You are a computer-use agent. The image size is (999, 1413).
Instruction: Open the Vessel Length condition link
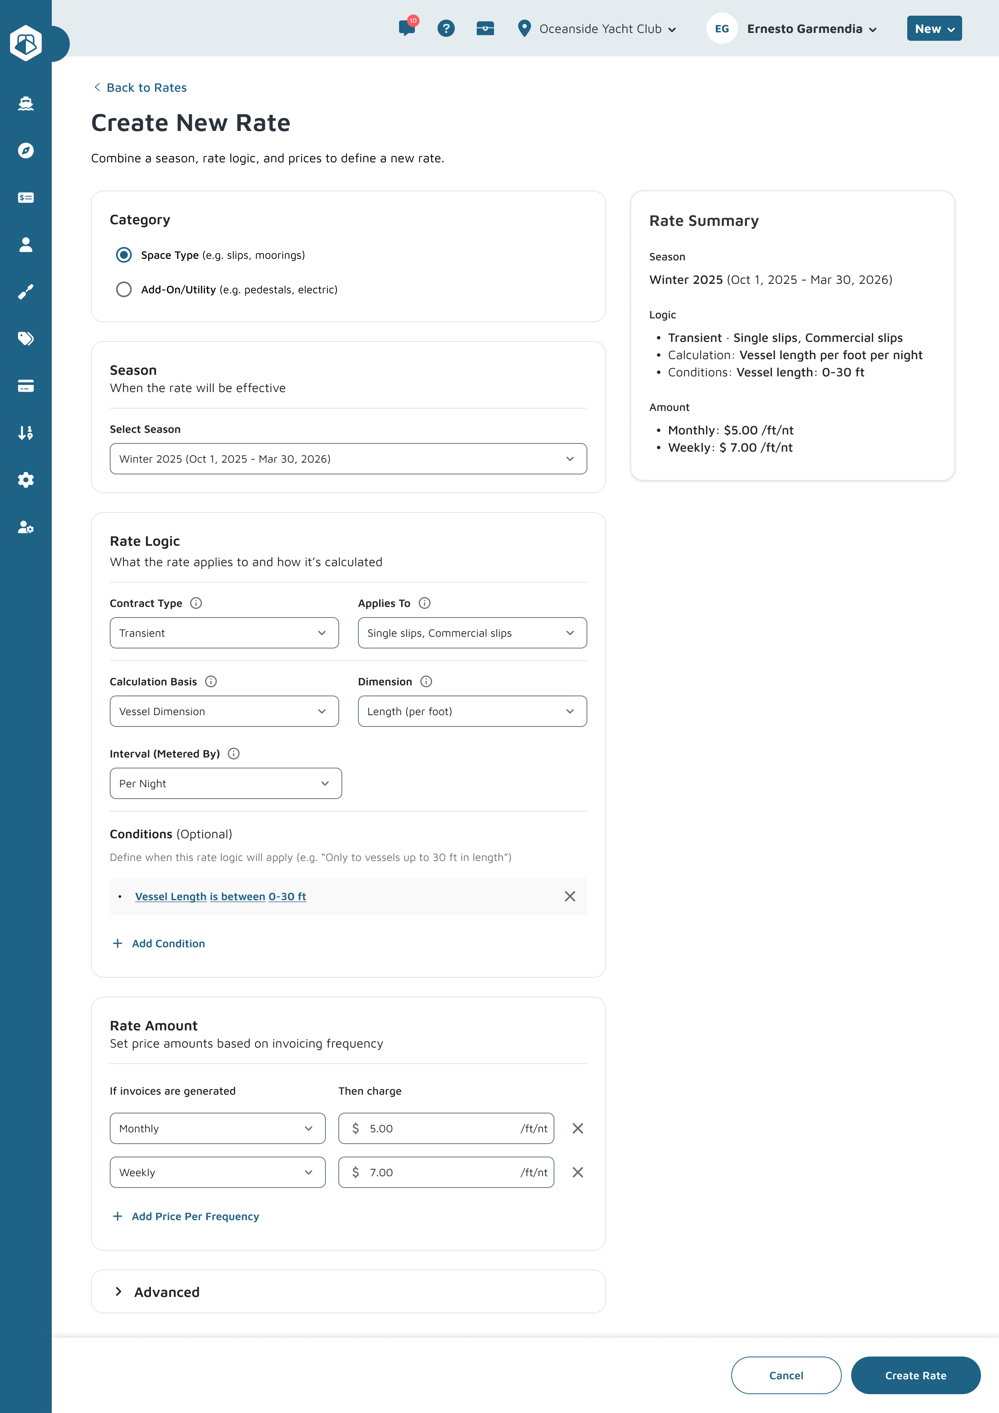[171, 897]
